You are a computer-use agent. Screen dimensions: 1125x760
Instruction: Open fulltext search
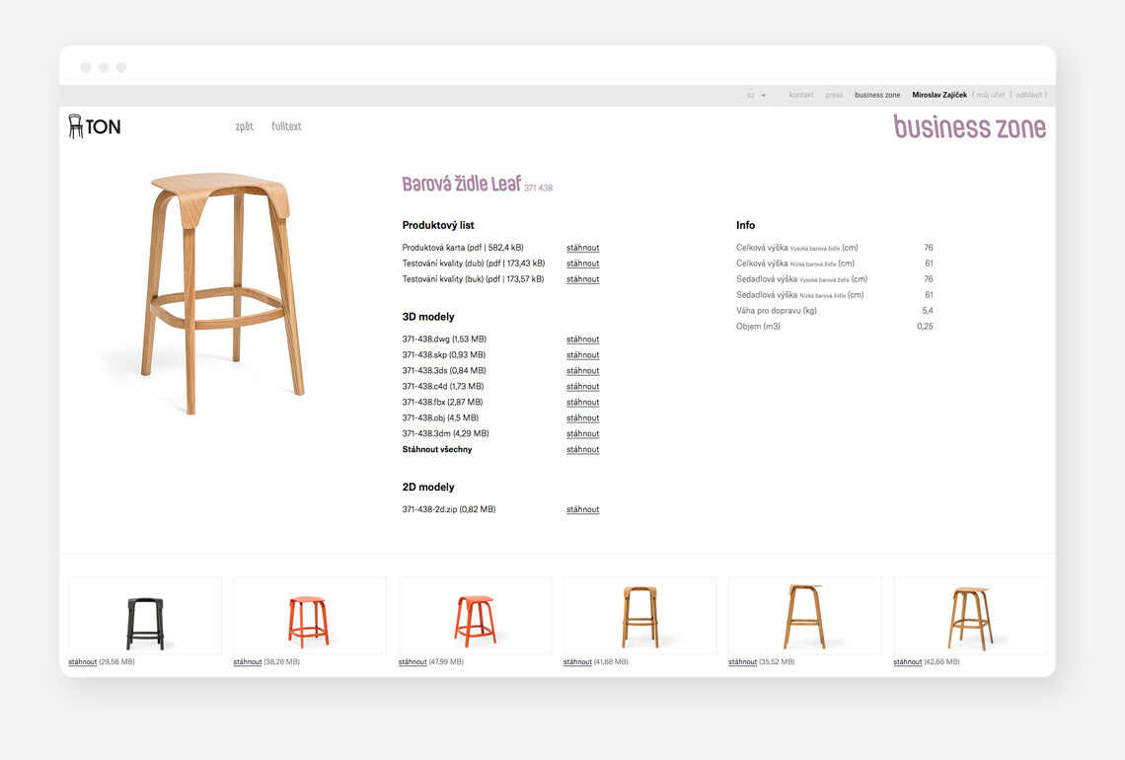286,126
